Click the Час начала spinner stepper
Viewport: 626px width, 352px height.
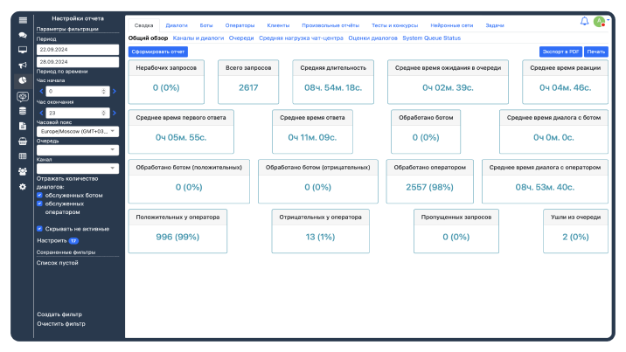point(104,92)
